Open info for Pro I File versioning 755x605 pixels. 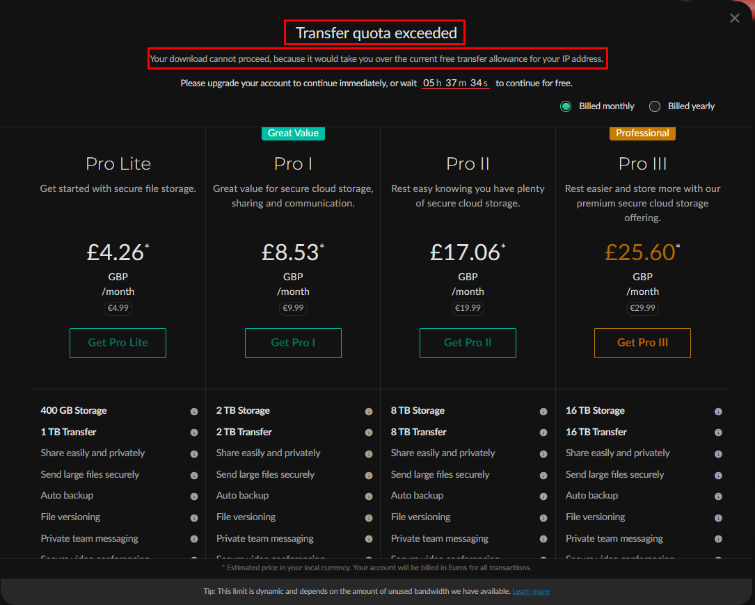(369, 518)
